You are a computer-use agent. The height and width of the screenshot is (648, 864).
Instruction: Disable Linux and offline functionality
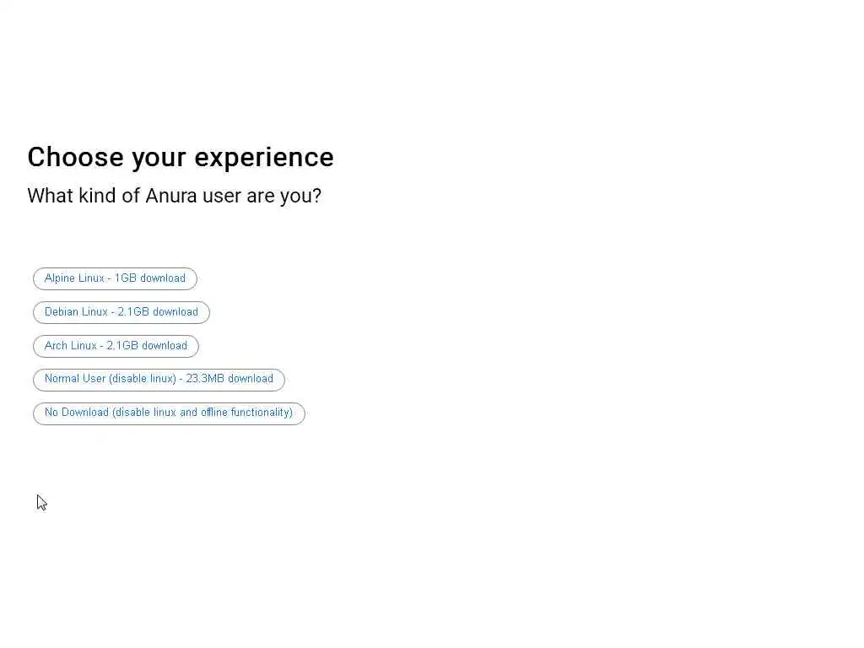(x=169, y=413)
